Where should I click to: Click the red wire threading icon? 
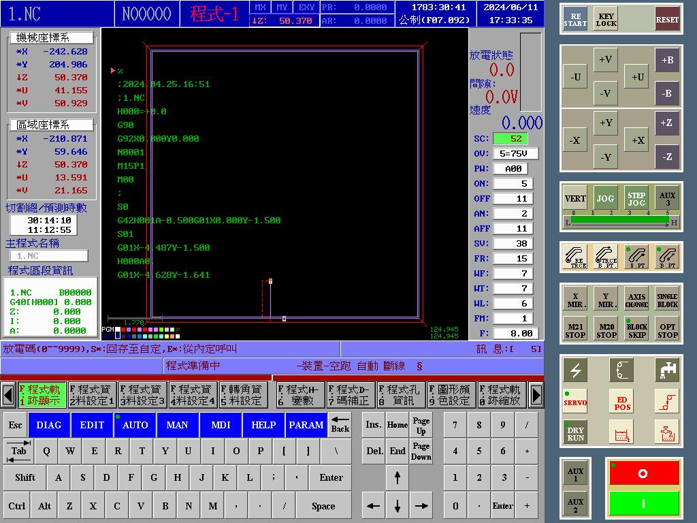click(667, 402)
